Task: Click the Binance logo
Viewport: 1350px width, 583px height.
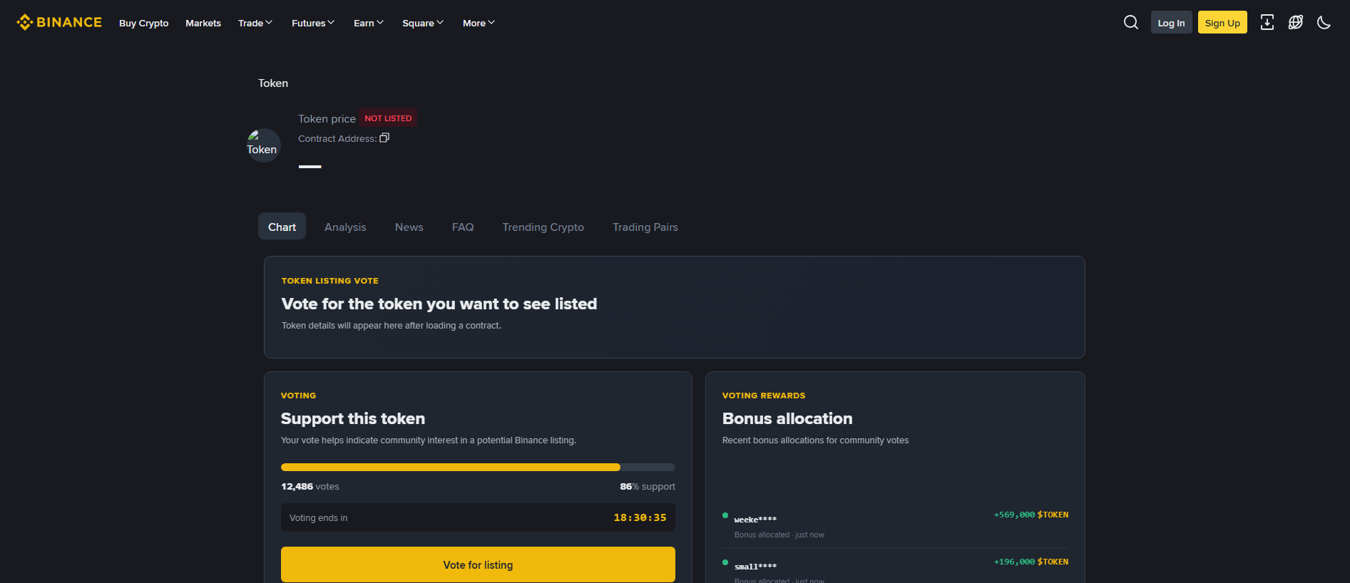Action: point(59,23)
